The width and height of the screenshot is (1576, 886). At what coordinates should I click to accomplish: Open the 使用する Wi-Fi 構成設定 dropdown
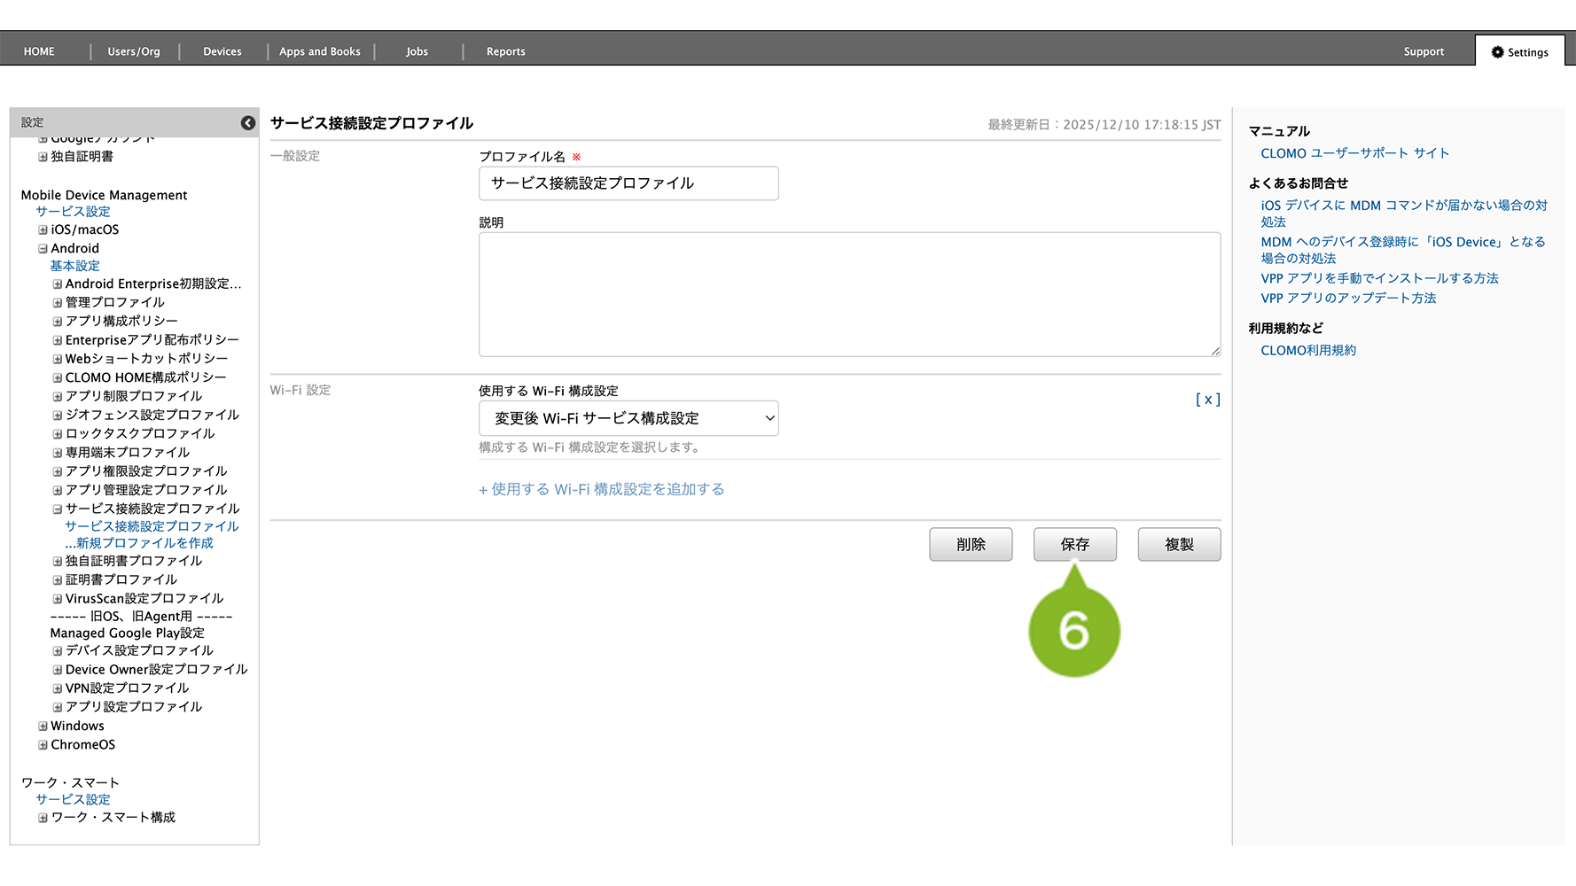point(628,418)
